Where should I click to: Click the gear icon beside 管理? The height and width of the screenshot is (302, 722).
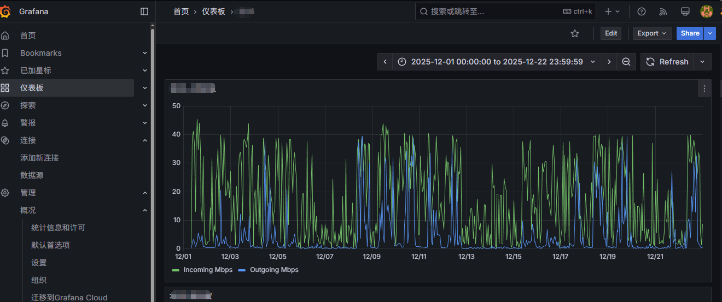[x=5, y=193]
